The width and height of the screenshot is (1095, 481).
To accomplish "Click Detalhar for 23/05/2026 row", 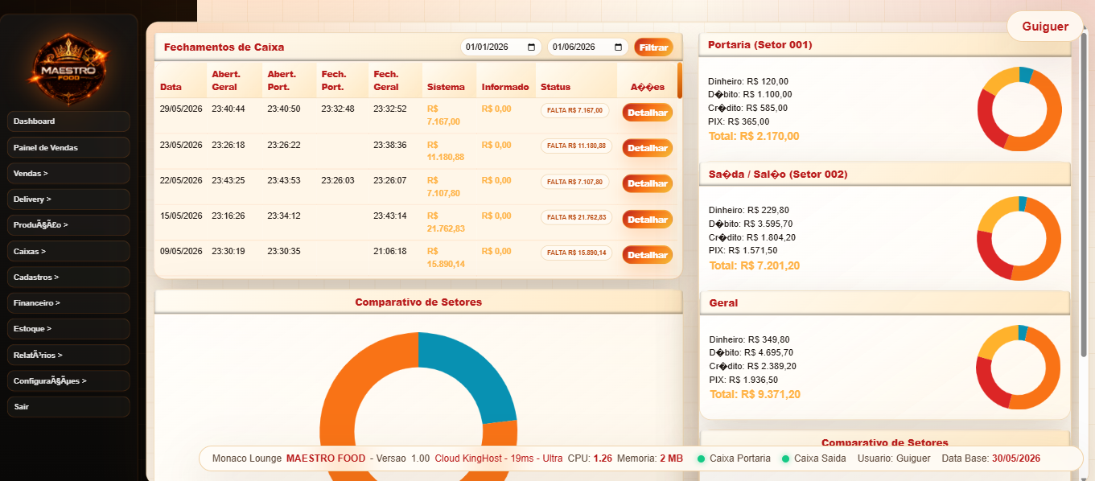I will pos(648,148).
